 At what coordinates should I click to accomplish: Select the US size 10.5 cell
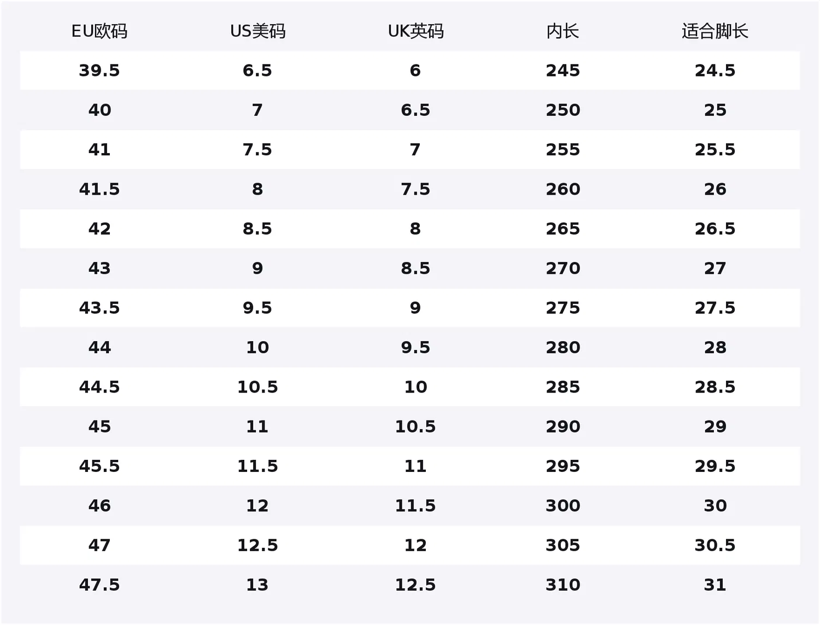pos(257,387)
